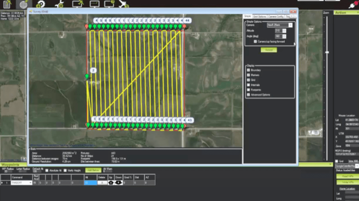
Task: Switch to the Grid Options tab
Action: tap(260, 16)
